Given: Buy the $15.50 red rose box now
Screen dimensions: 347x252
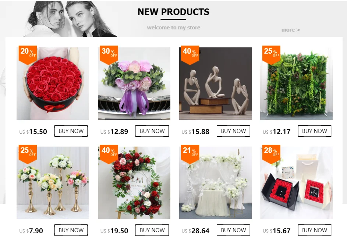Looking at the screenshot, I should click(71, 131).
